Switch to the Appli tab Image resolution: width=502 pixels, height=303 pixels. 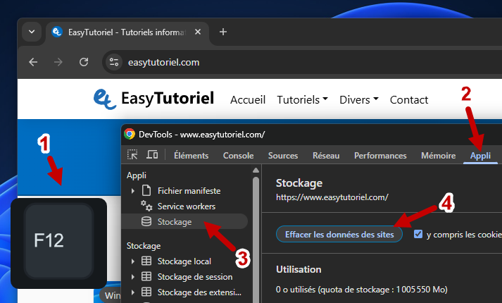[480, 156]
